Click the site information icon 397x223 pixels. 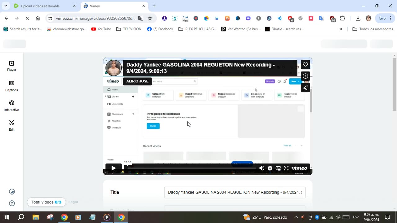click(x=51, y=18)
